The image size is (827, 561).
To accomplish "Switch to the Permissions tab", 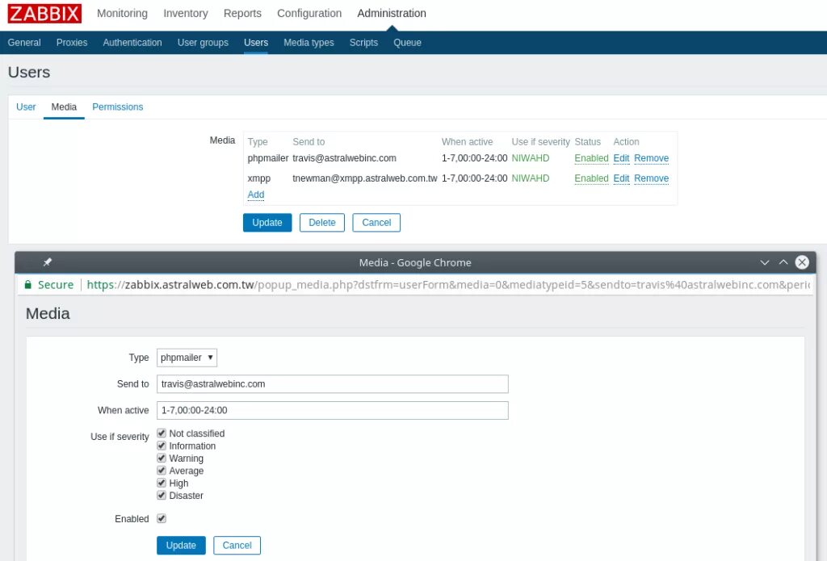I will click(x=118, y=107).
